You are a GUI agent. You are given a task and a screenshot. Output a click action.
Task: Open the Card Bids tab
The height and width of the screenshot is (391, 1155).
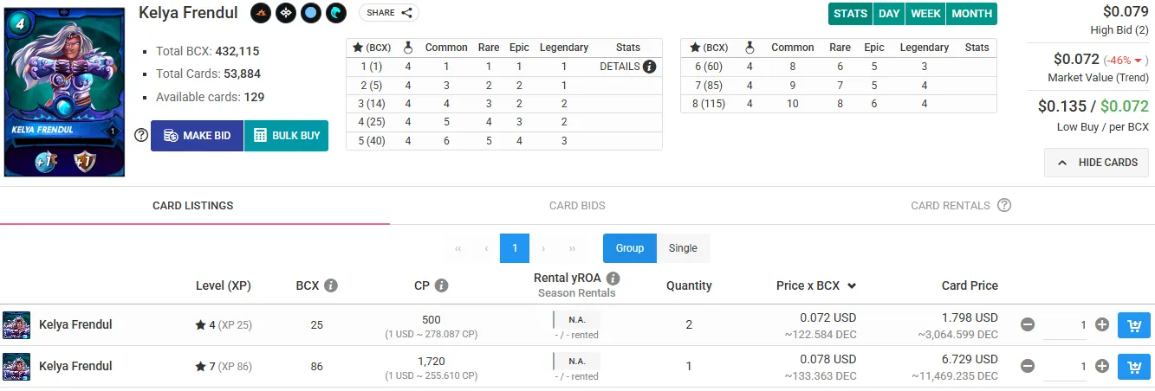pyautogui.click(x=577, y=206)
